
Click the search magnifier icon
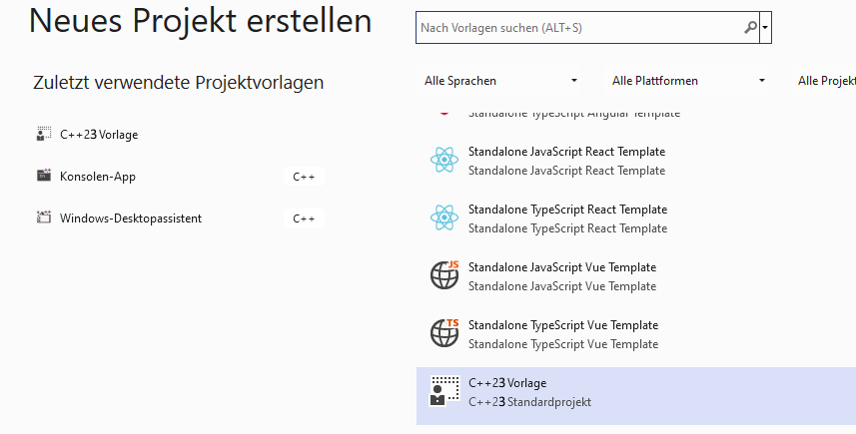pos(751,27)
